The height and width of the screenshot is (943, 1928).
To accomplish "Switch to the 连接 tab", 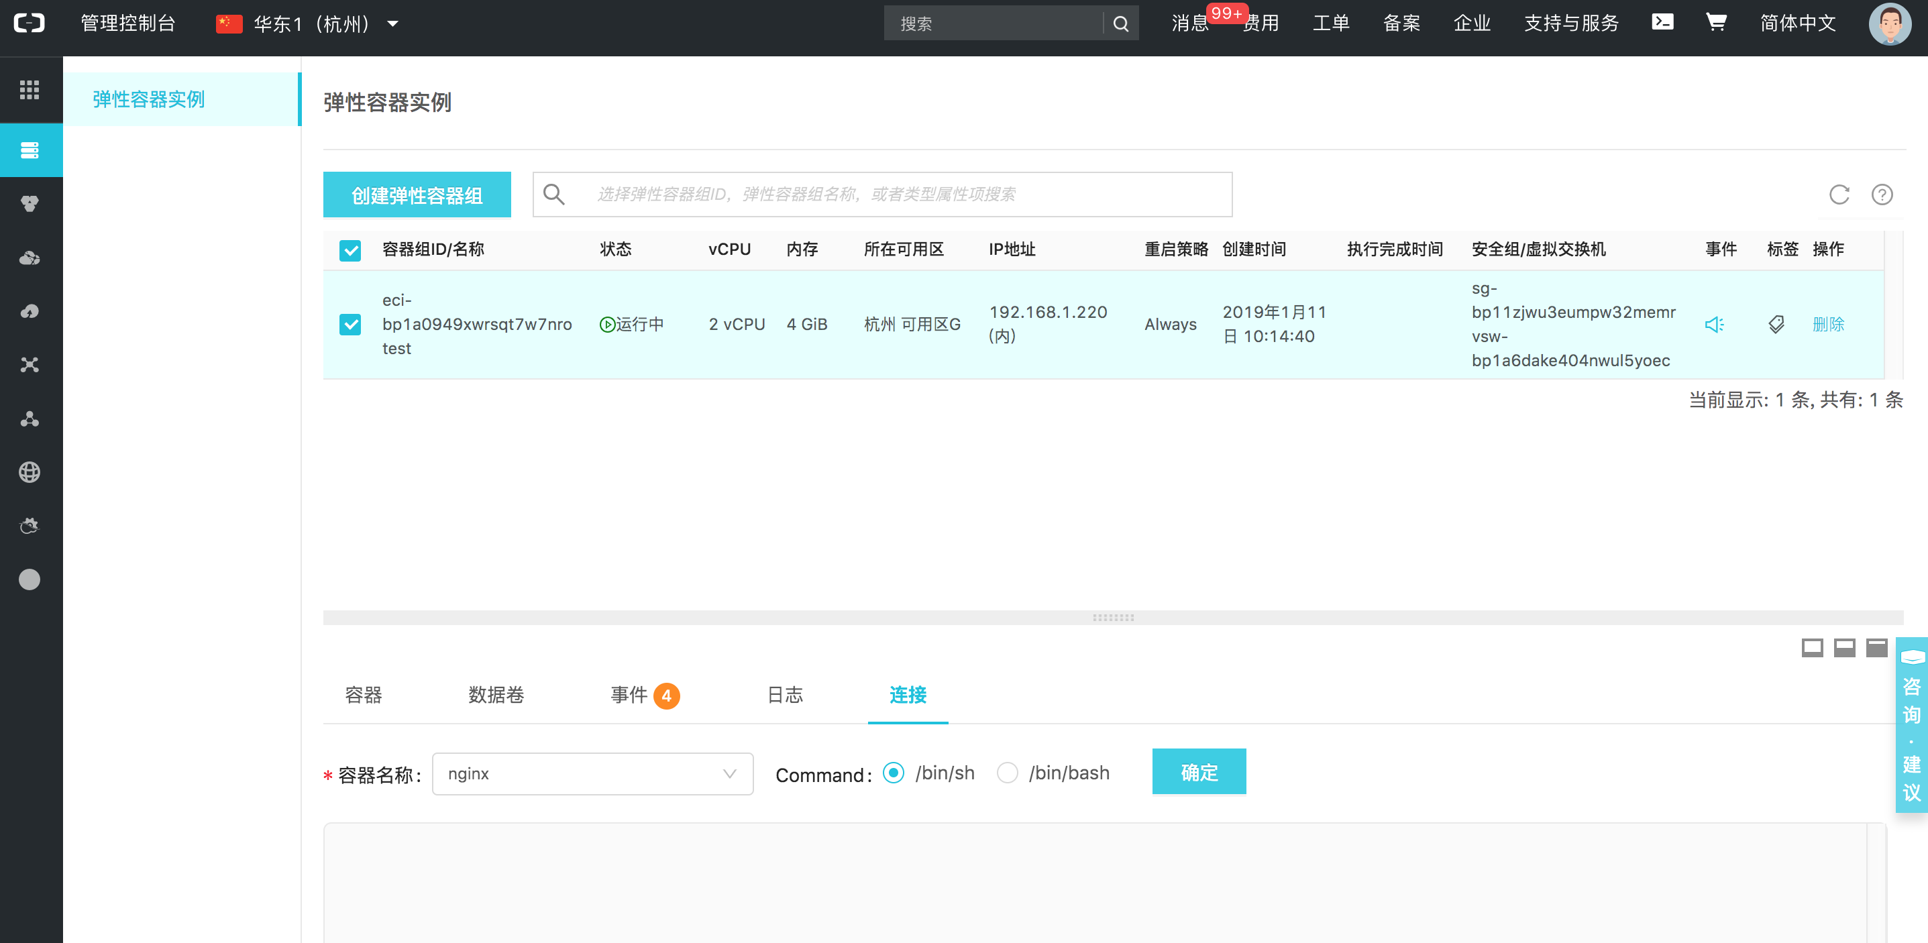I will pyautogui.click(x=908, y=695).
